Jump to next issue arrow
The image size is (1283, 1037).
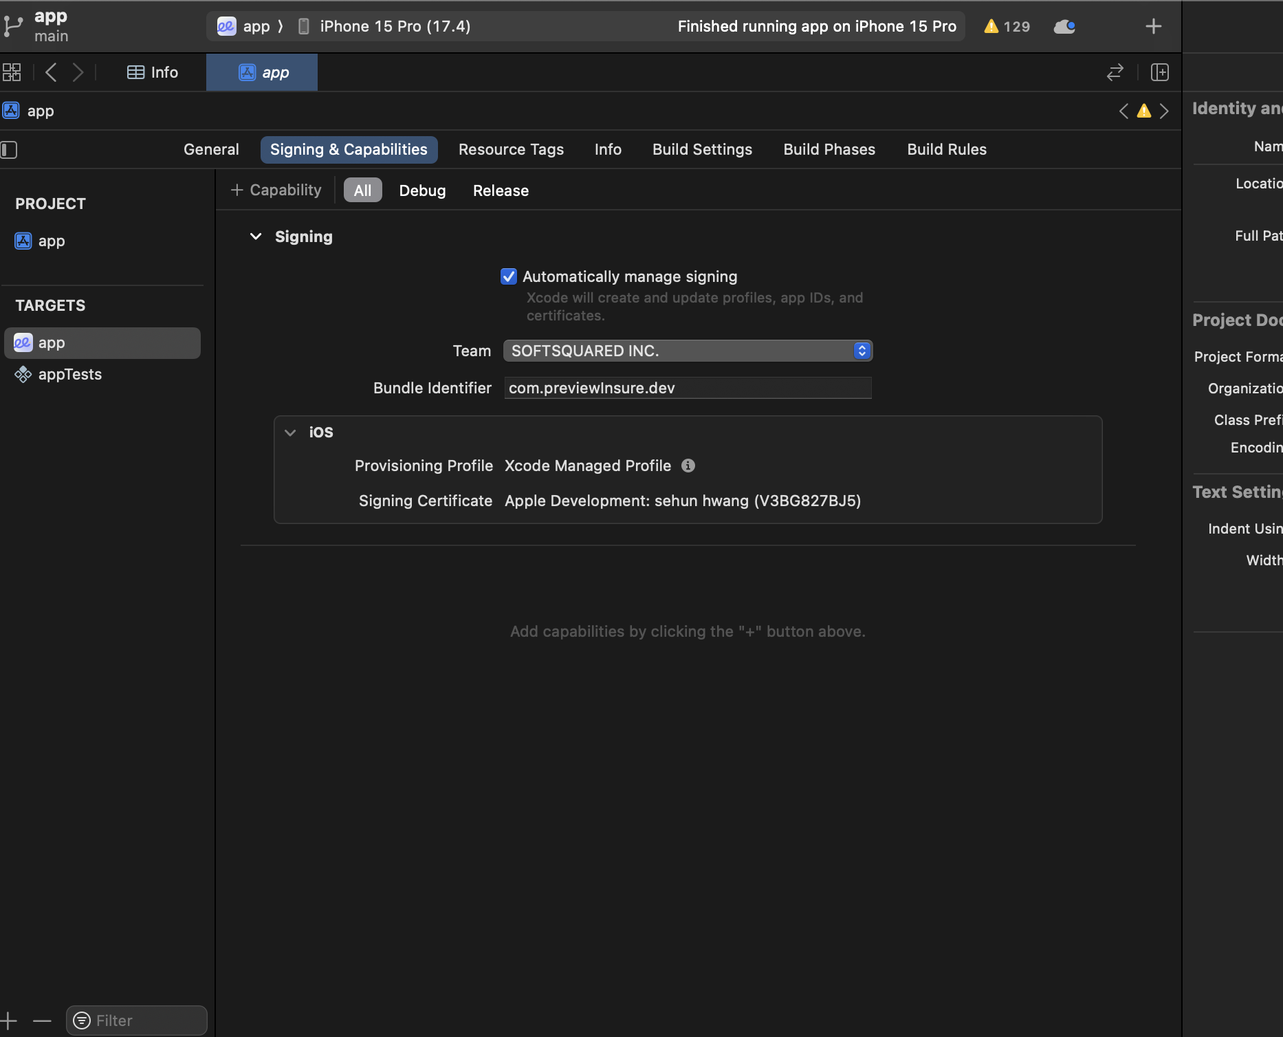1164,111
